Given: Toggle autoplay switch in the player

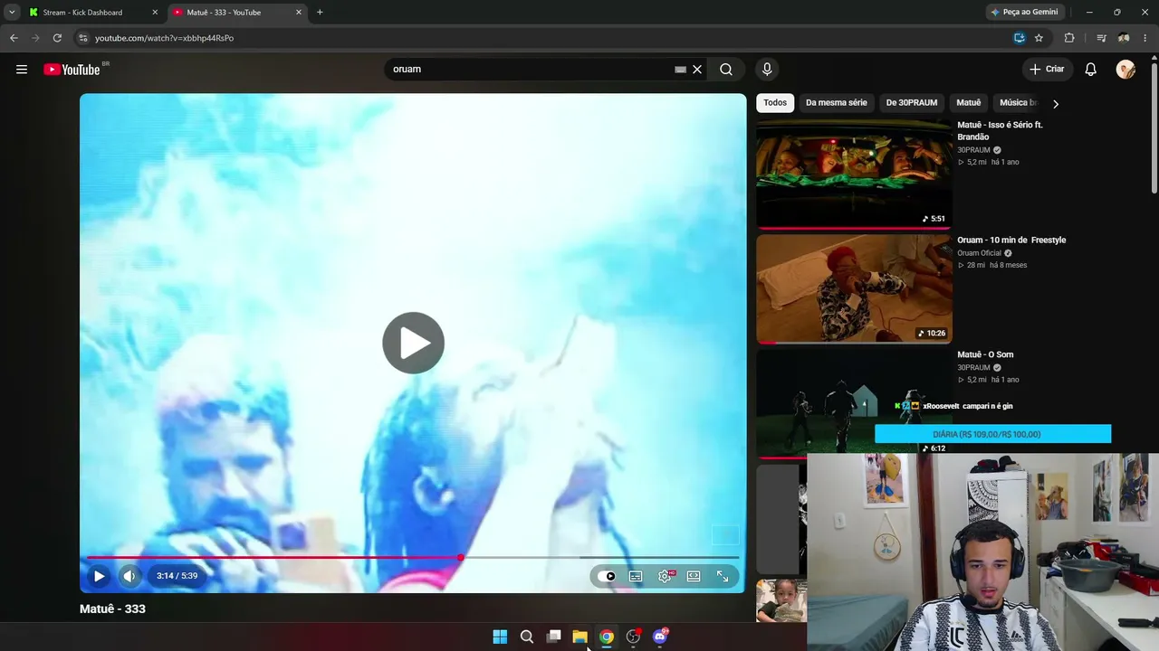Looking at the screenshot, I should (x=607, y=577).
